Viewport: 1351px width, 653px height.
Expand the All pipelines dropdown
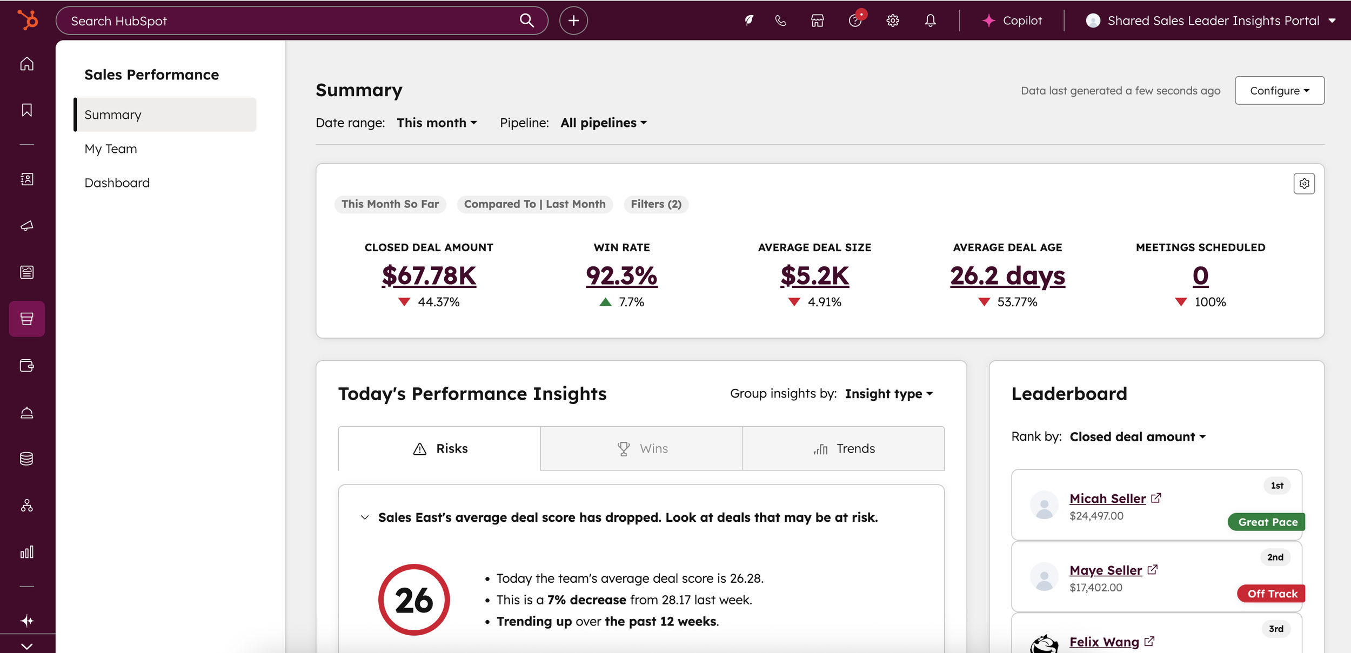point(604,123)
